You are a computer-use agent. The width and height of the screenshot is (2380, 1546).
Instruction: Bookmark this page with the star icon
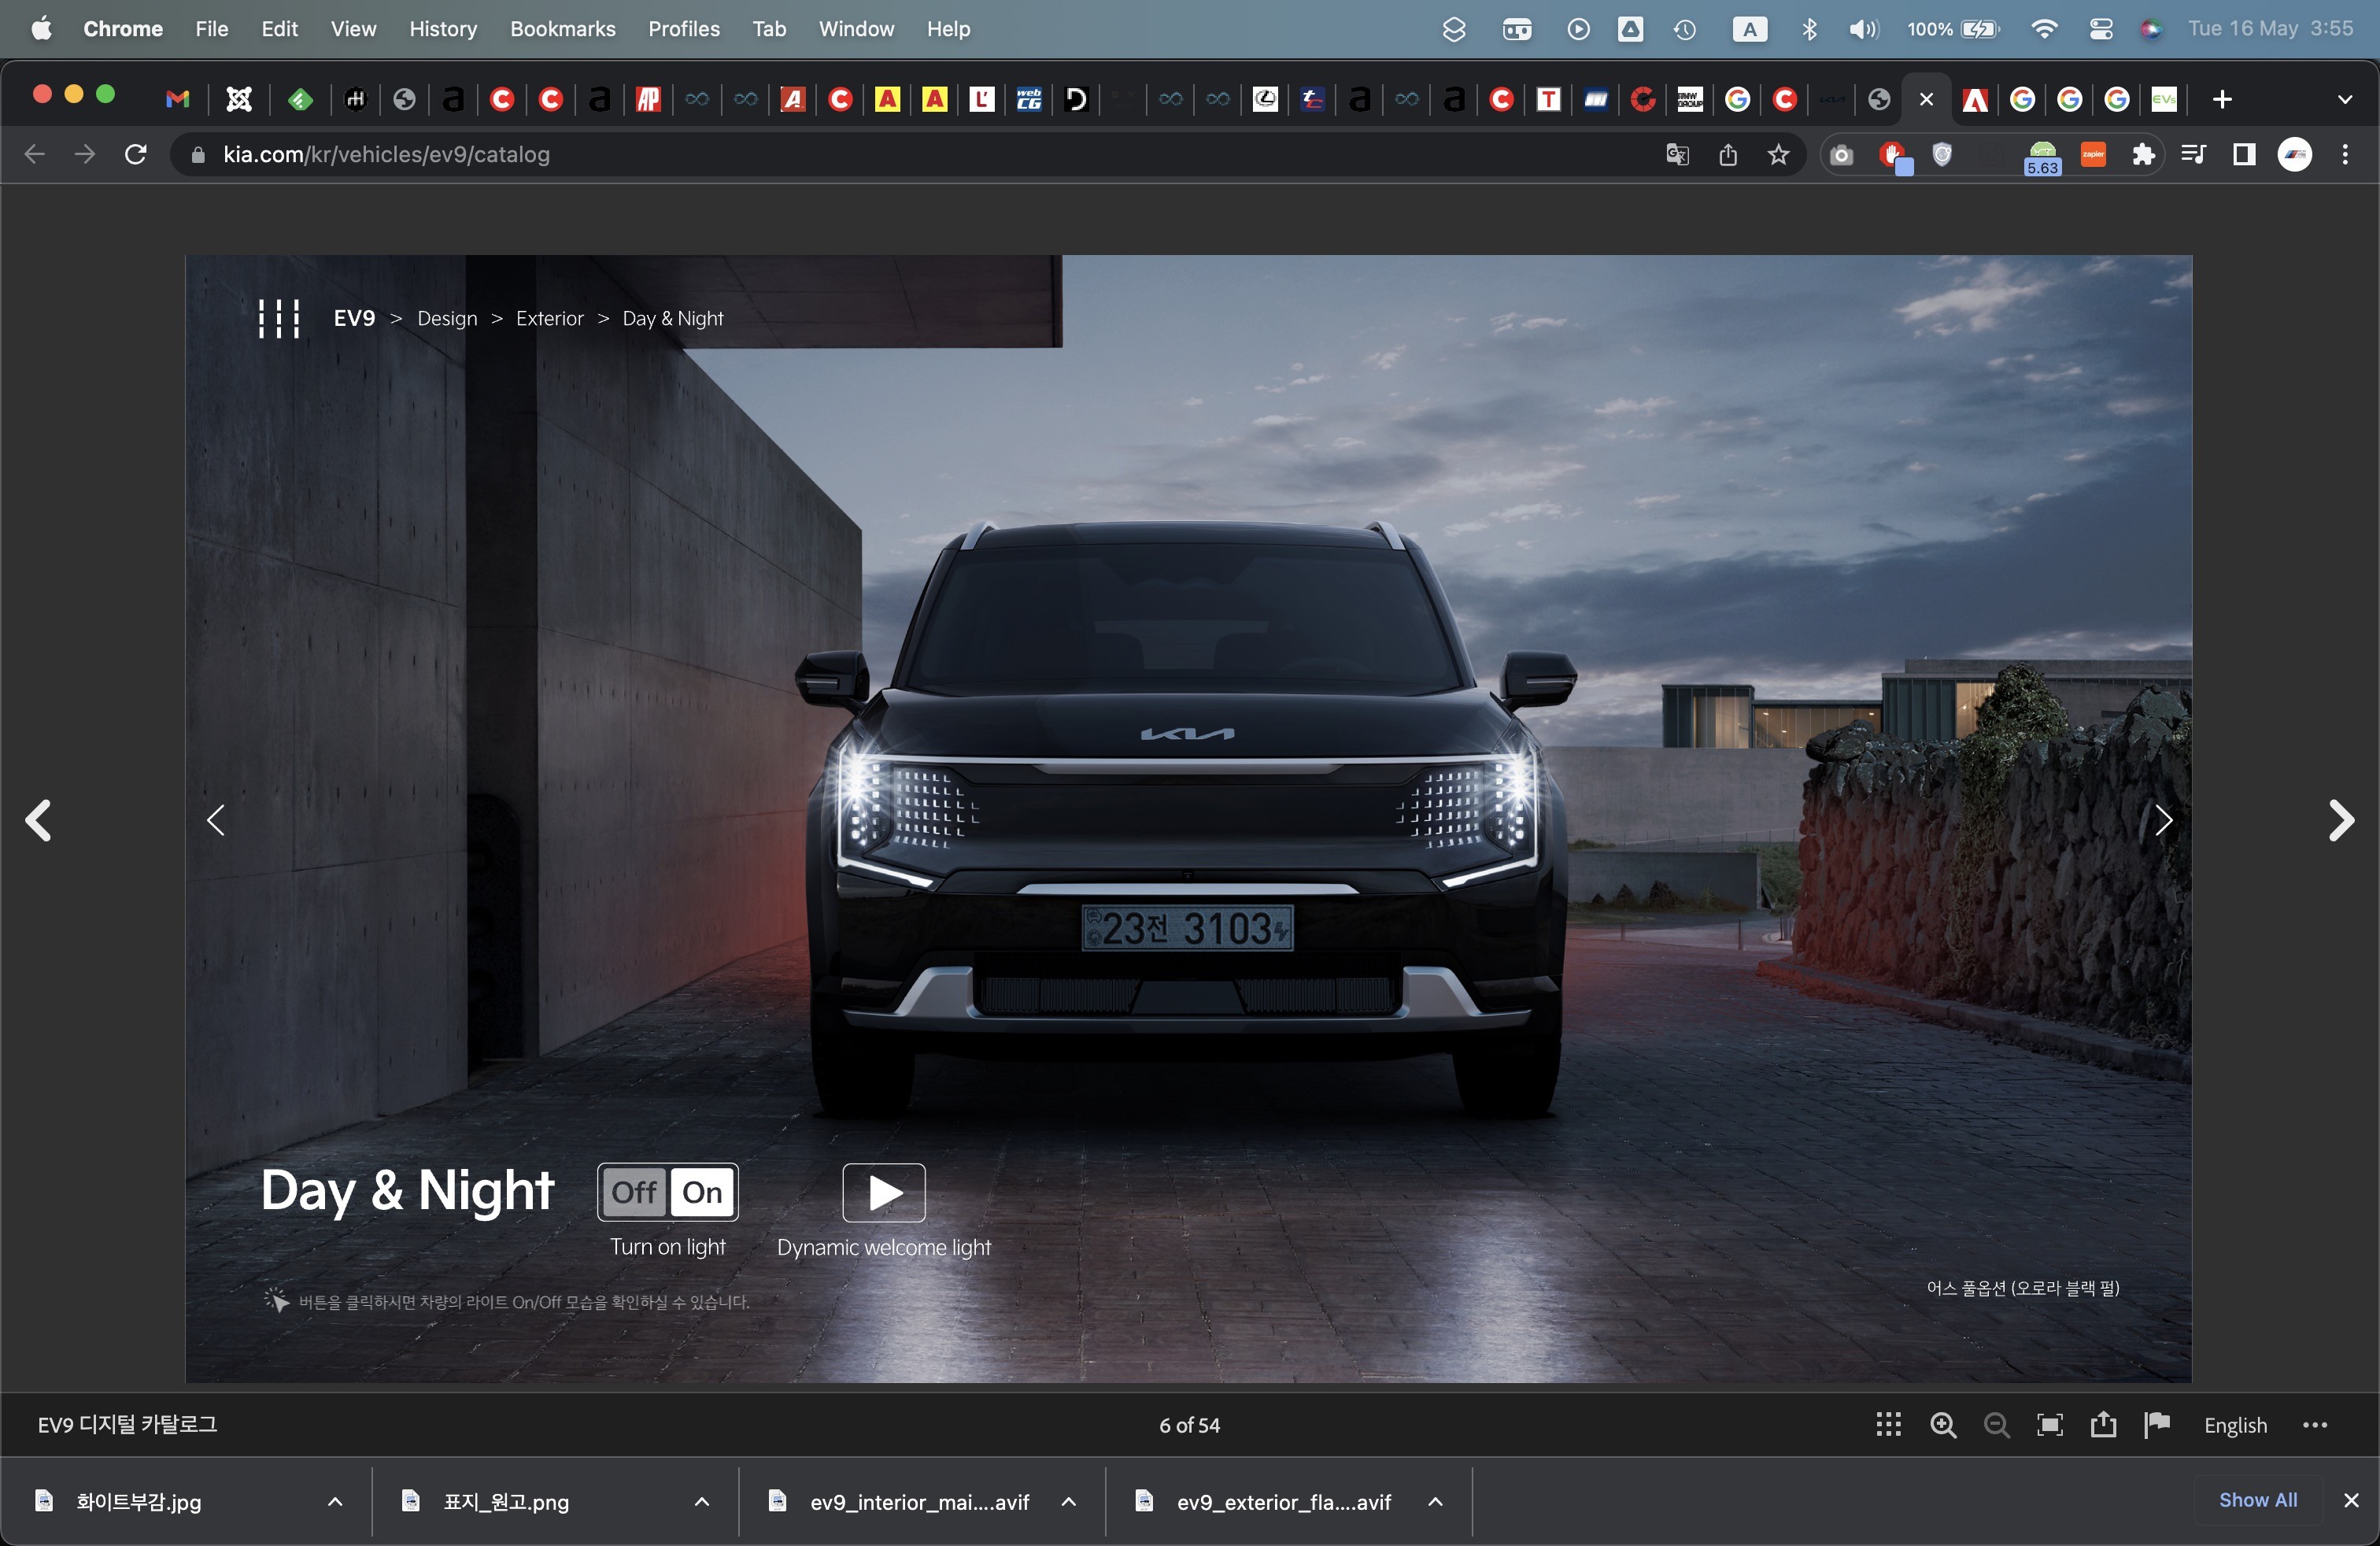1778,154
